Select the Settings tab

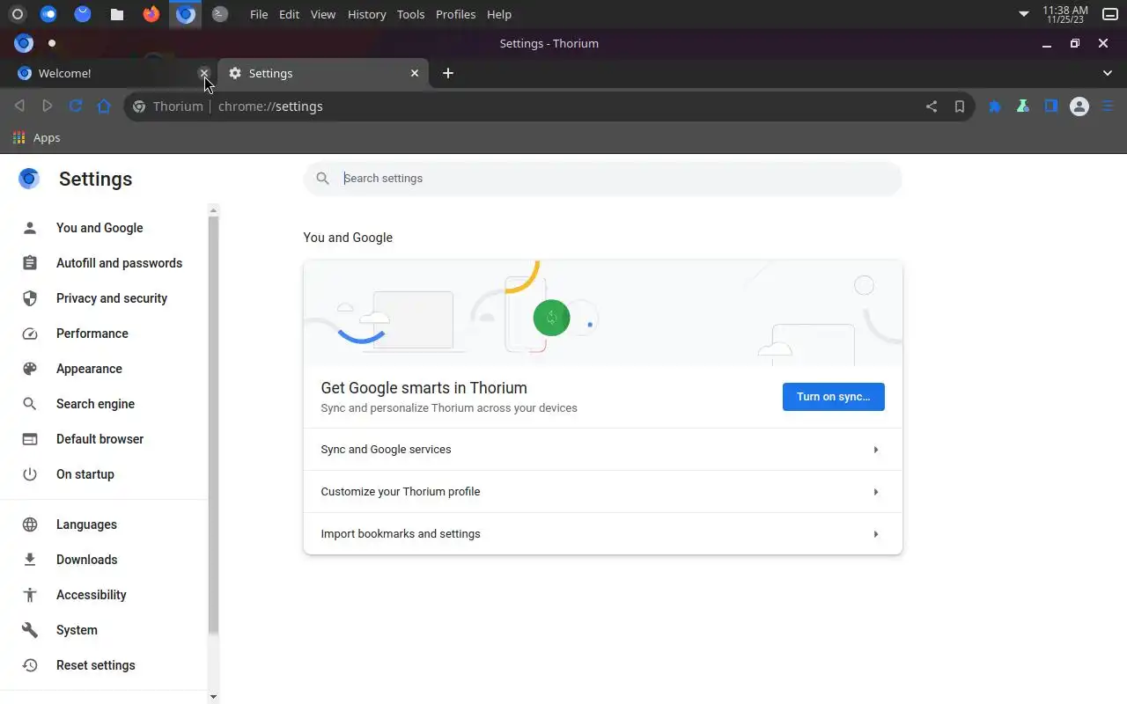coord(322,73)
